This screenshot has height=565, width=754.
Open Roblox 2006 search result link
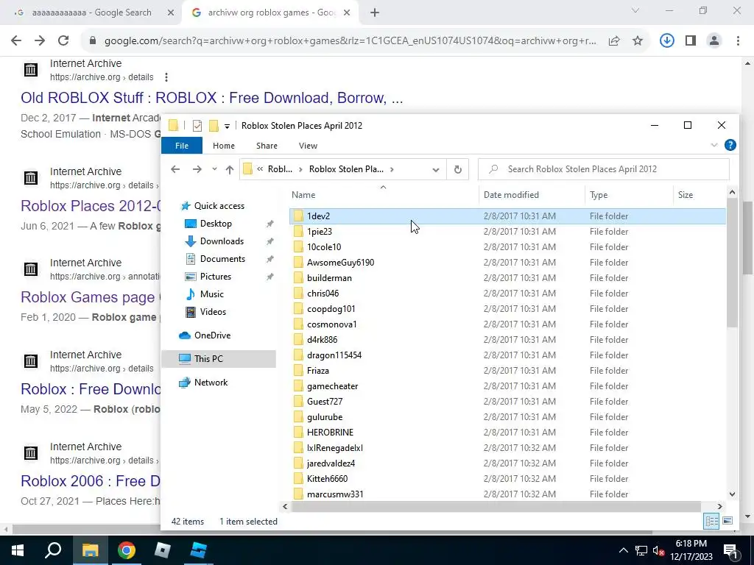pyautogui.click(x=91, y=481)
